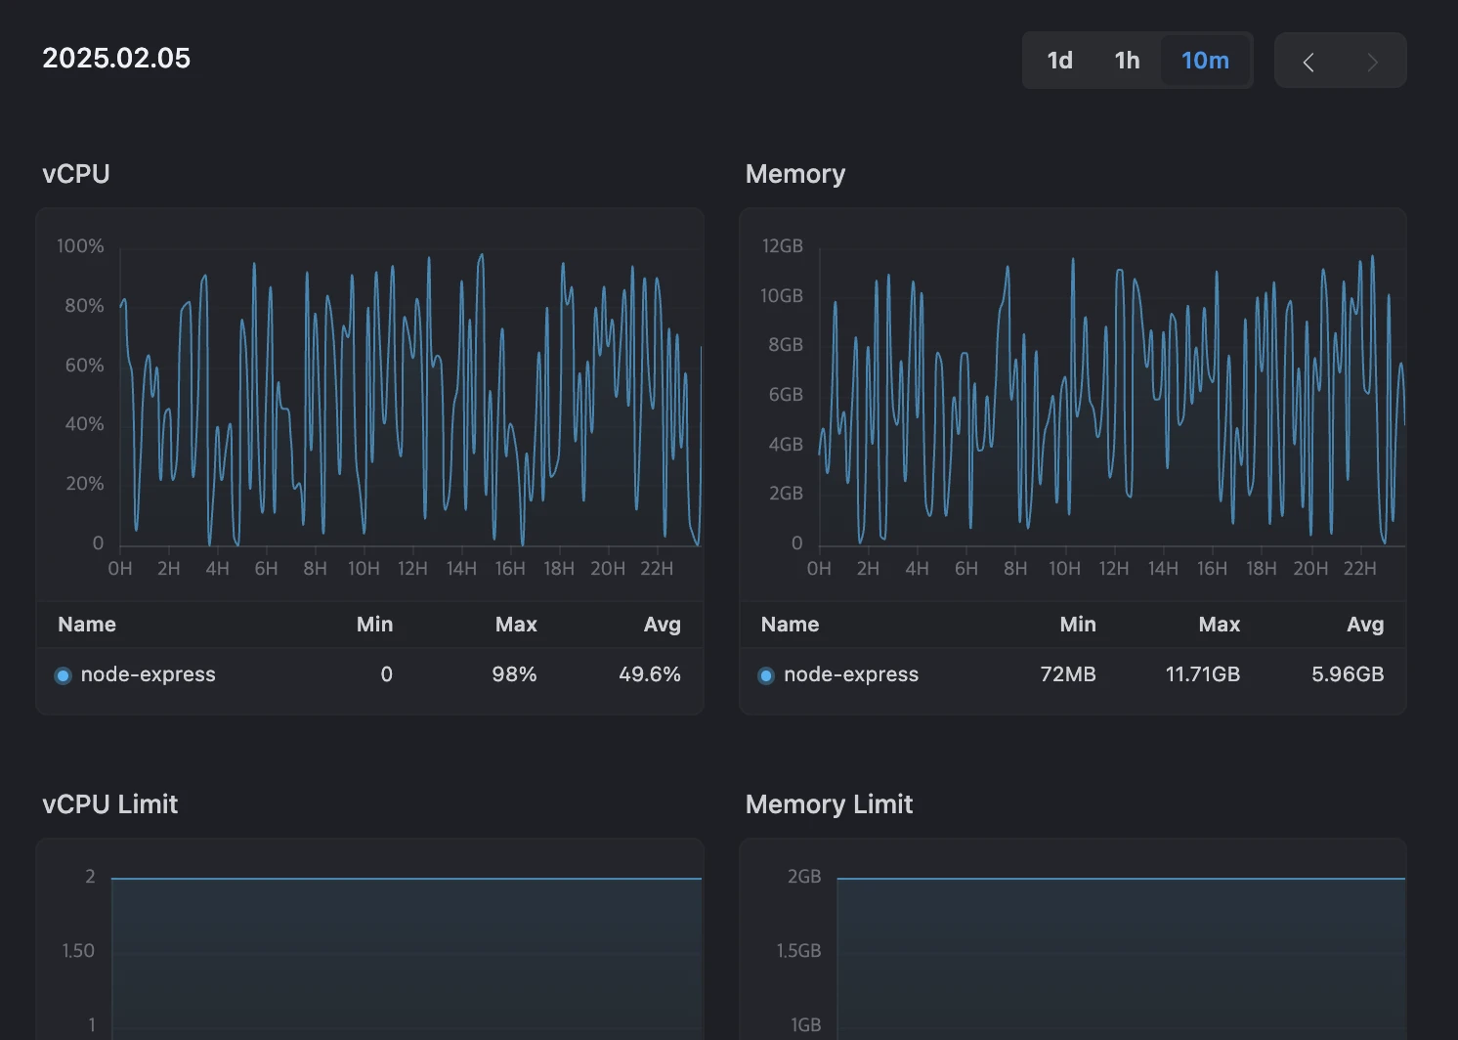
Task: Sort the Memory table by Avg column
Action: (1365, 624)
